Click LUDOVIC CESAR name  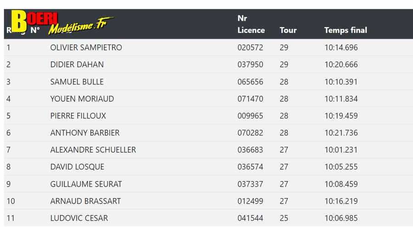(x=79, y=218)
